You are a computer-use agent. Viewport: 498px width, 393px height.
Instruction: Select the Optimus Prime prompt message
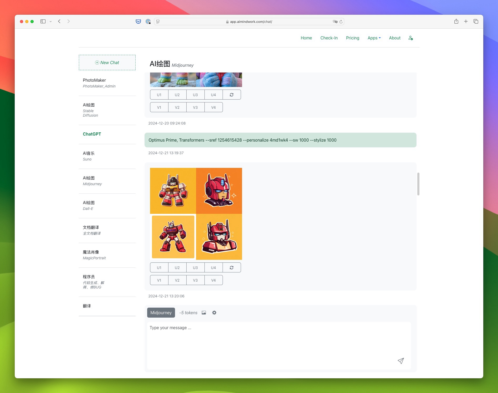[x=280, y=140]
